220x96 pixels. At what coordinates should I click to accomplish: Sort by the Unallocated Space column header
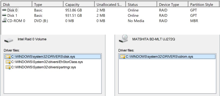110,4
